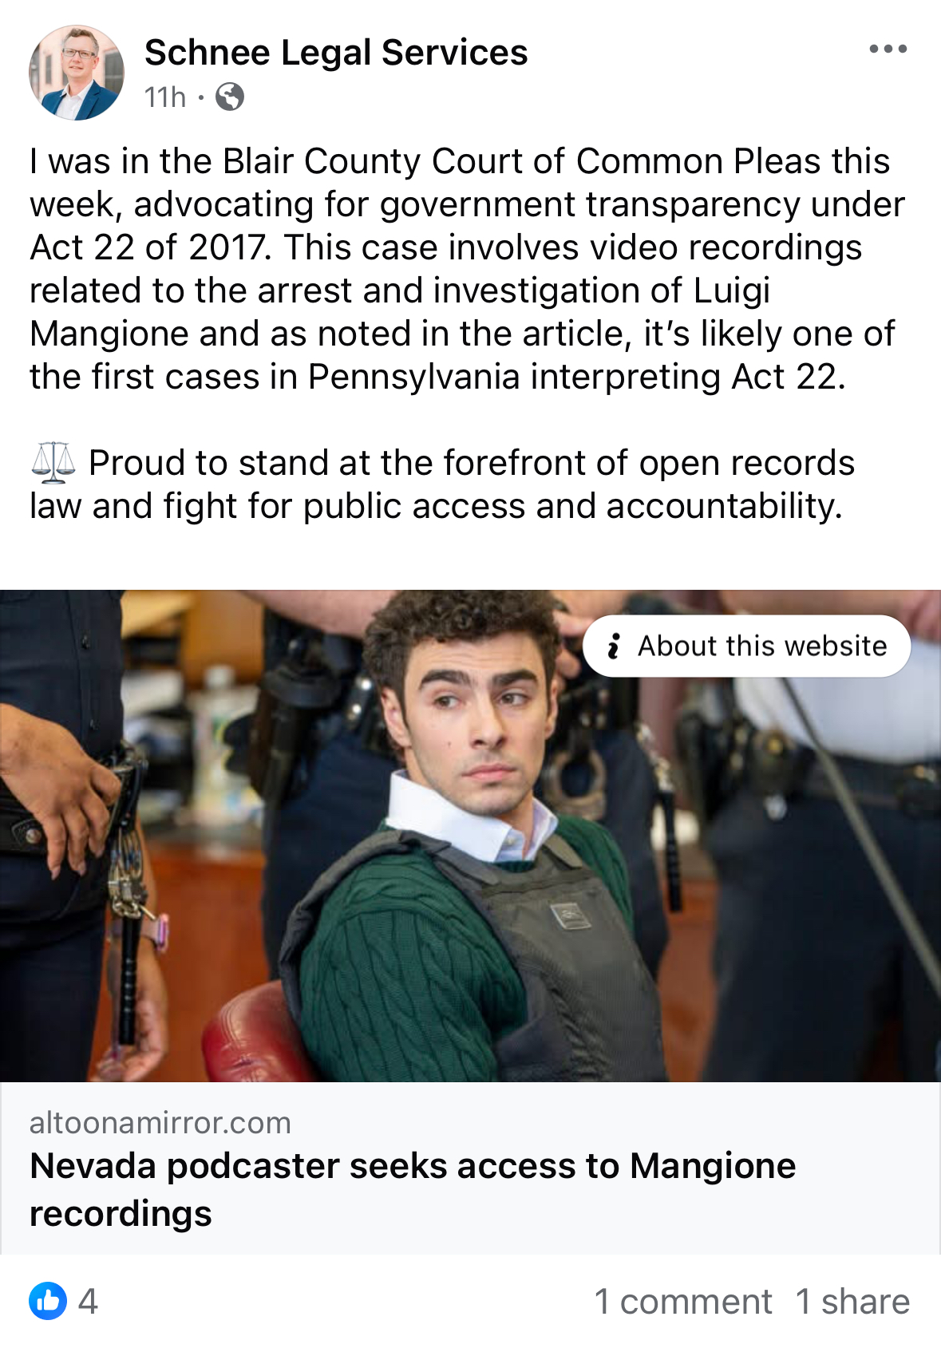Click the 11h post timestamp

tap(165, 97)
